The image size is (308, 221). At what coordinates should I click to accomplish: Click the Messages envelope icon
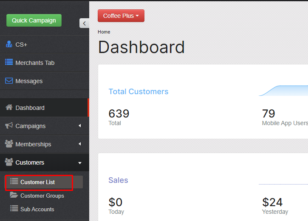[x=9, y=81]
